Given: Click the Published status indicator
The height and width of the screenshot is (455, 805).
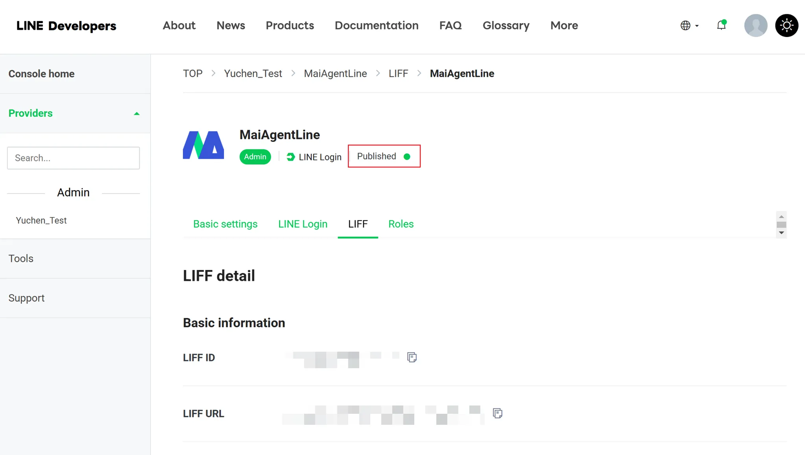Looking at the screenshot, I should [x=384, y=156].
